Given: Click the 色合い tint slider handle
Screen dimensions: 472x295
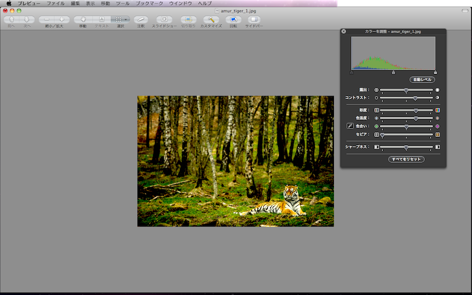Looking at the screenshot, I should 407,127.
